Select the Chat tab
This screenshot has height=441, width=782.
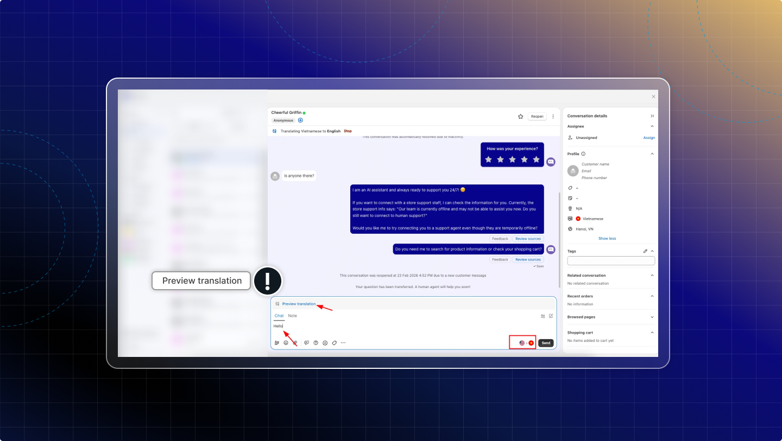tap(279, 316)
